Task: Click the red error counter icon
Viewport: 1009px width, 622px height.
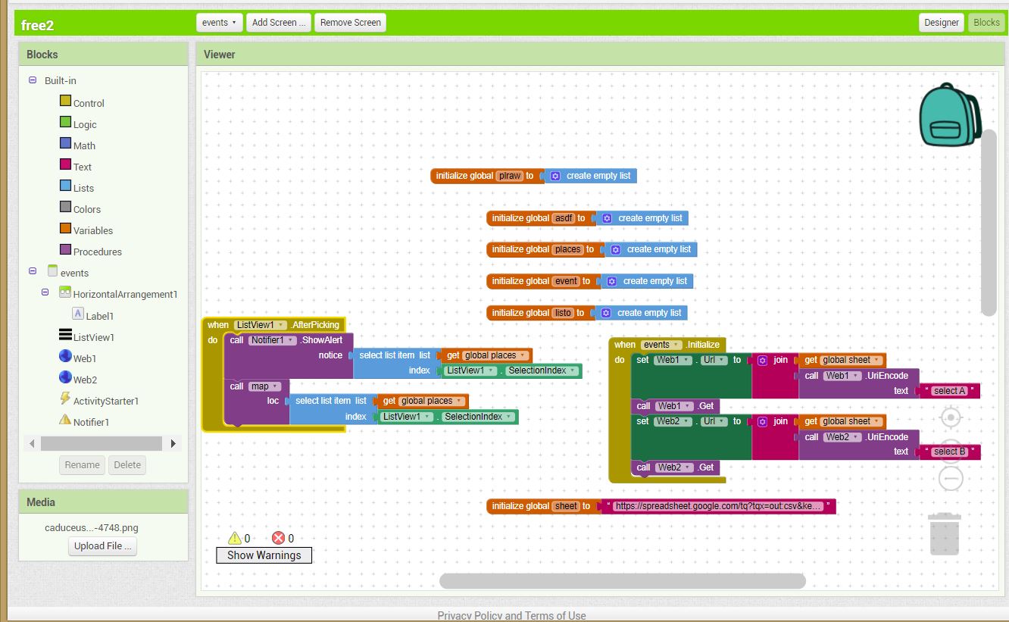Action: [x=278, y=538]
